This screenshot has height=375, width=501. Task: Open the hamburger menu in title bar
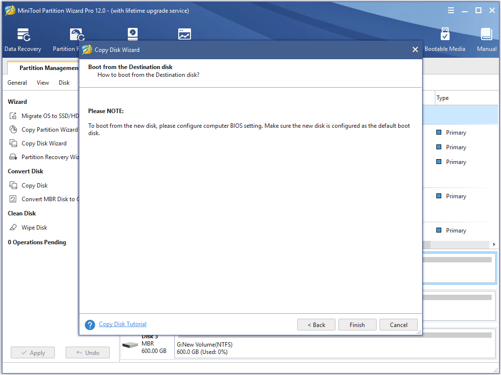(451, 11)
